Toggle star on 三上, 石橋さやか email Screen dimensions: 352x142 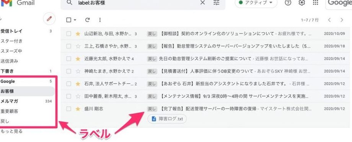78,46
